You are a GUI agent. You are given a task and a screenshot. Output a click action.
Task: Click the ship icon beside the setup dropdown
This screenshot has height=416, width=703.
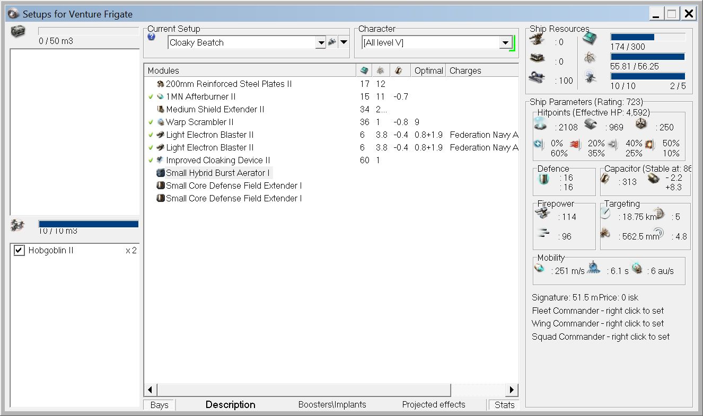[332, 42]
